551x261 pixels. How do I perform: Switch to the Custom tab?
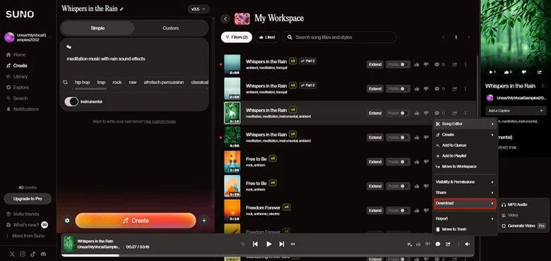coord(171,28)
